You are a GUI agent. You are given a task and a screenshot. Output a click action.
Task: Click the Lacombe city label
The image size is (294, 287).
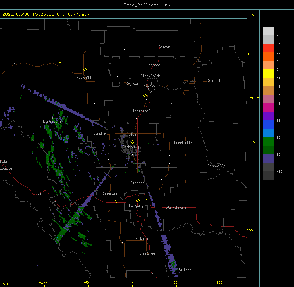click(153, 65)
